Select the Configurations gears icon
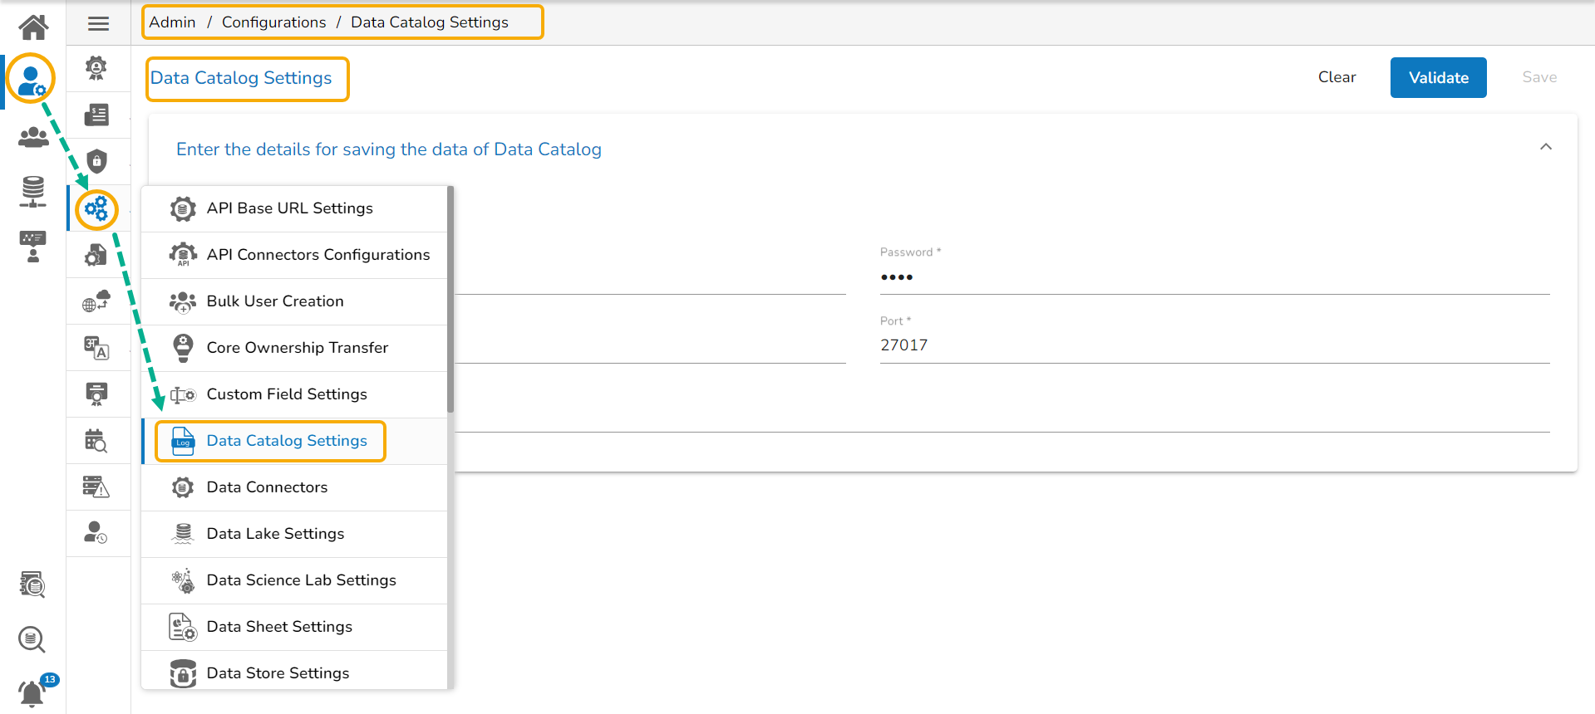This screenshot has height=714, width=1595. (x=96, y=208)
